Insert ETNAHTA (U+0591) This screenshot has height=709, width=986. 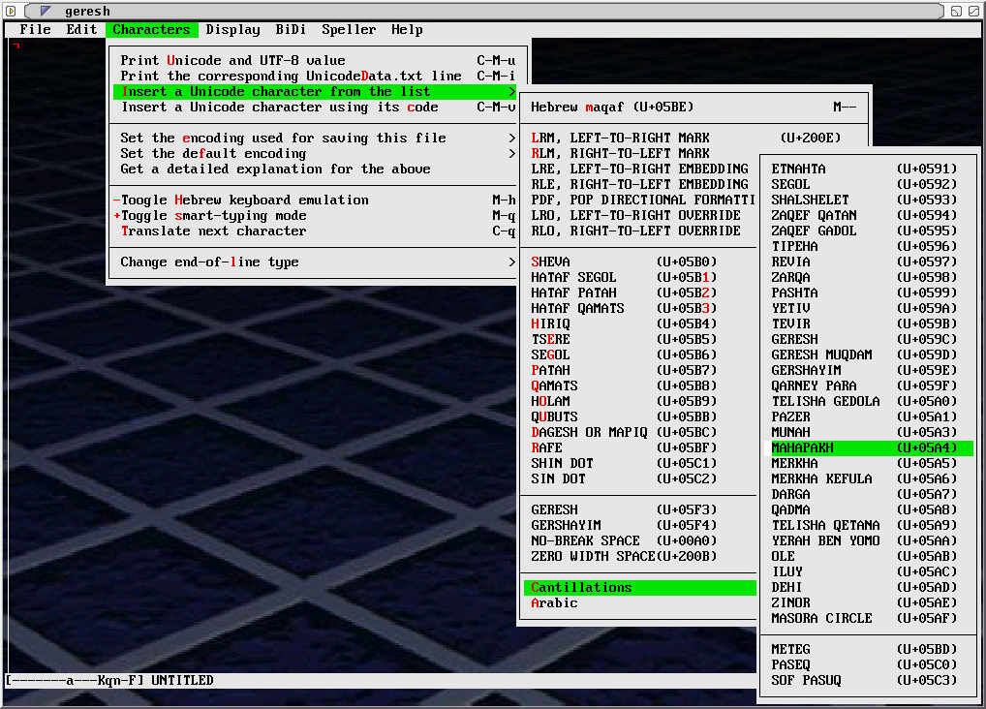(x=868, y=170)
